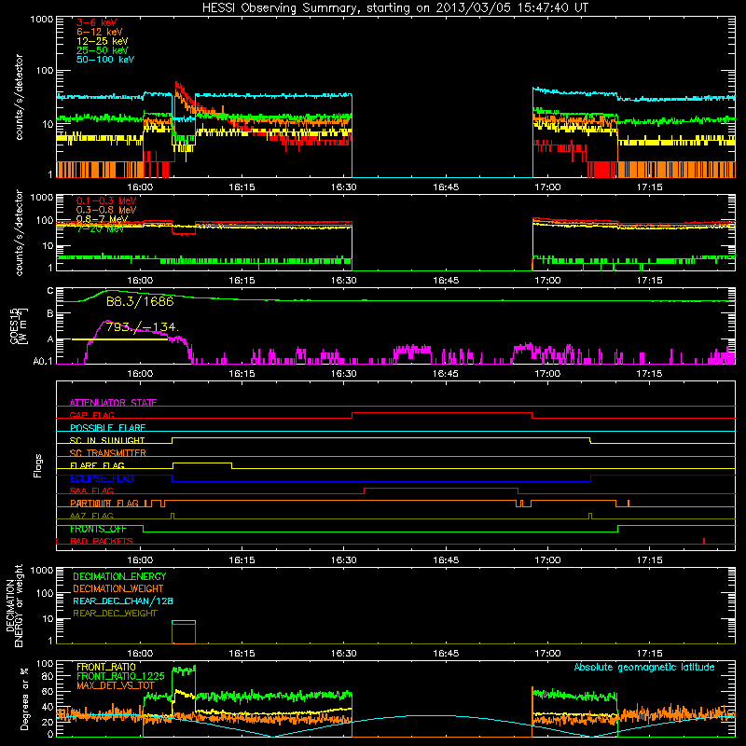Click the DECIMATION_WEIGHT legend entry
This screenshot has width=746, height=746.
point(117,588)
